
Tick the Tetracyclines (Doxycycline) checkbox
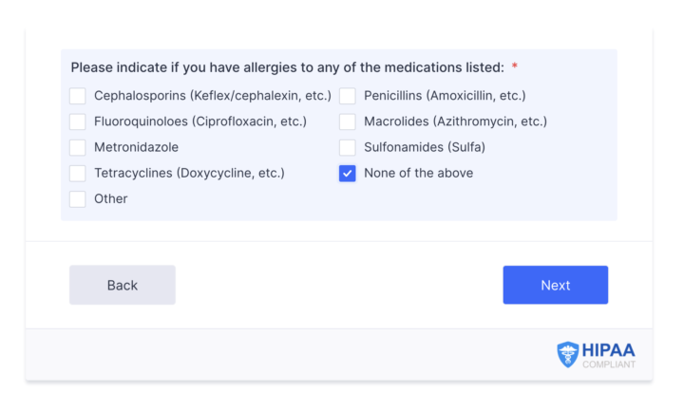click(x=78, y=173)
